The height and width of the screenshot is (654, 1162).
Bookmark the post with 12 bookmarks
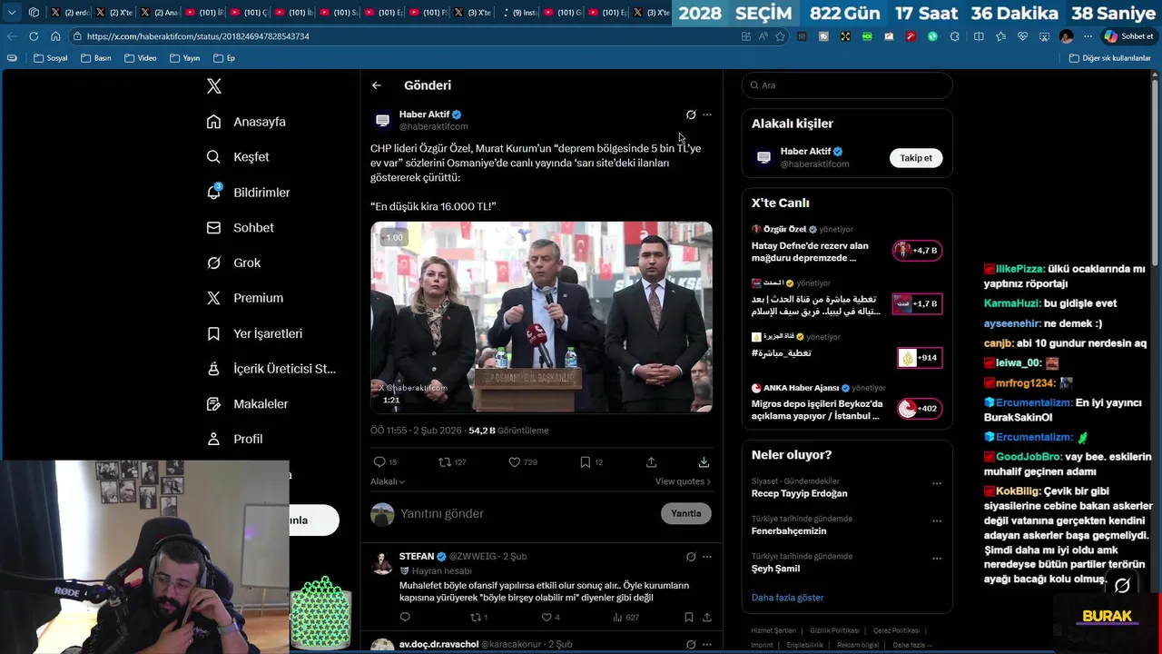[586, 462]
